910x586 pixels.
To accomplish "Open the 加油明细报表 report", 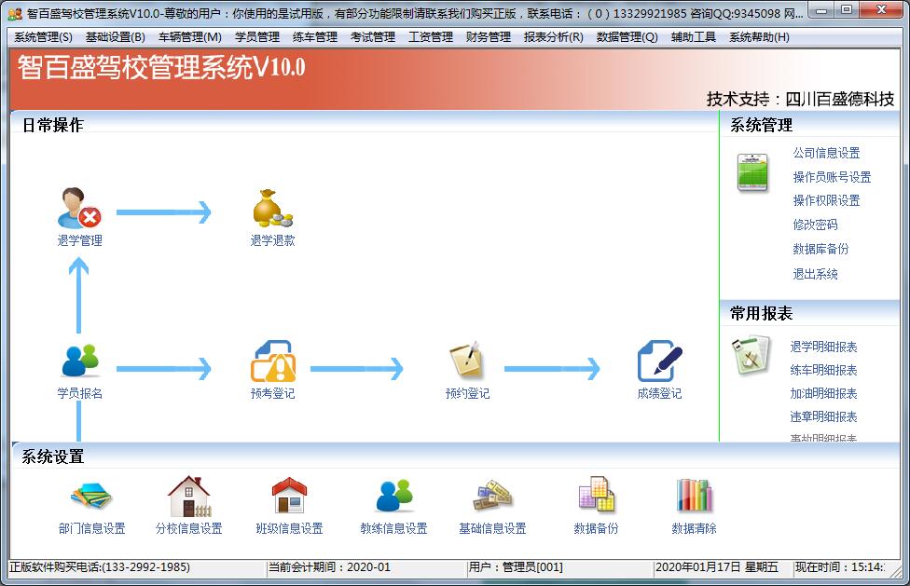I will point(823,393).
